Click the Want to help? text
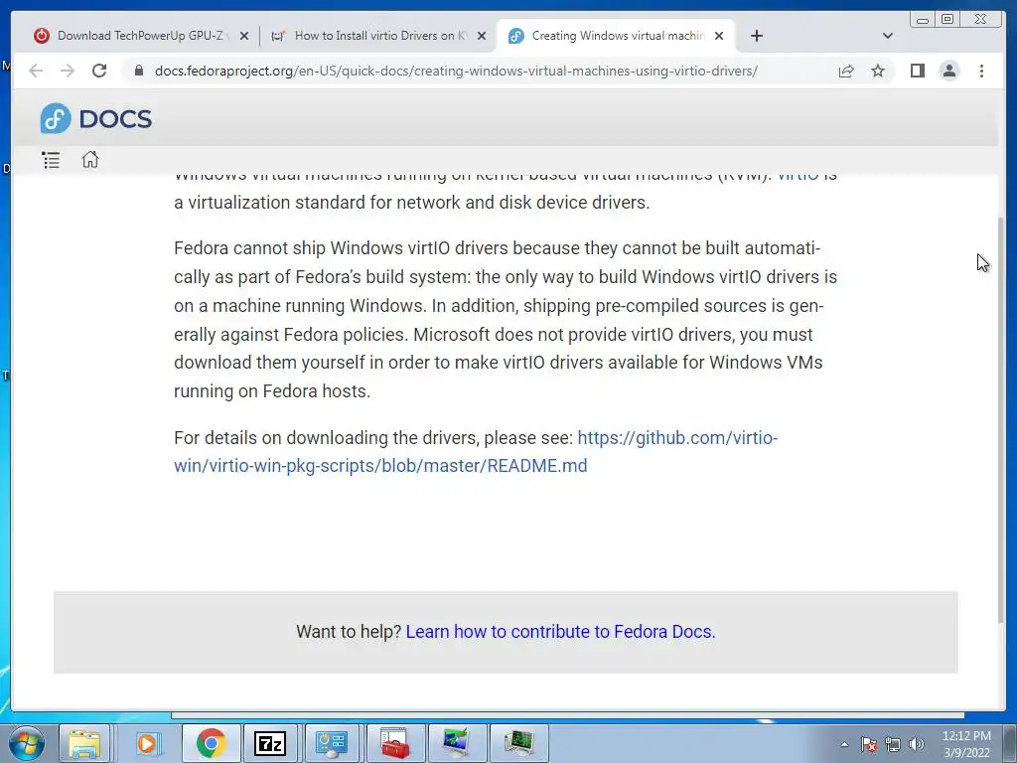Screen dimensions: 1017x763 [x=349, y=631]
